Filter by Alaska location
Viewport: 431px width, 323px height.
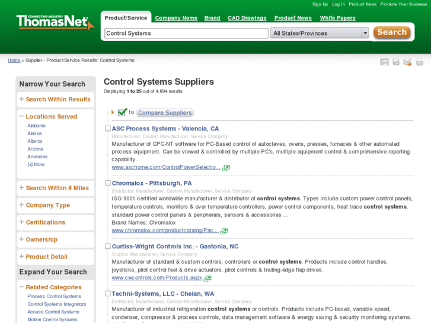tap(34, 133)
